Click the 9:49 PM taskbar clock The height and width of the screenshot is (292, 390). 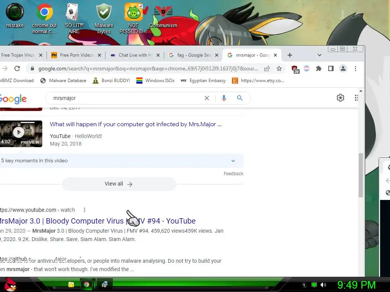pyautogui.click(x=356, y=285)
